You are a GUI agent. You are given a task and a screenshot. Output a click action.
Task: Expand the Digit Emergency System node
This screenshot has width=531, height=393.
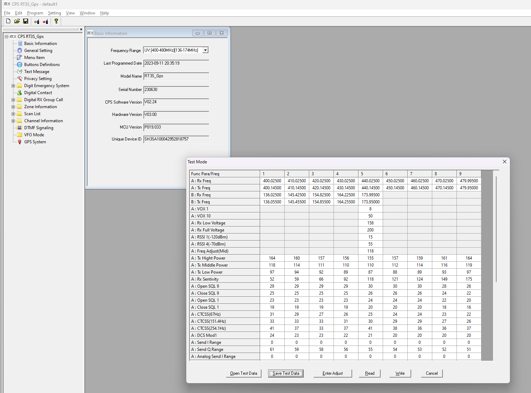click(x=13, y=86)
